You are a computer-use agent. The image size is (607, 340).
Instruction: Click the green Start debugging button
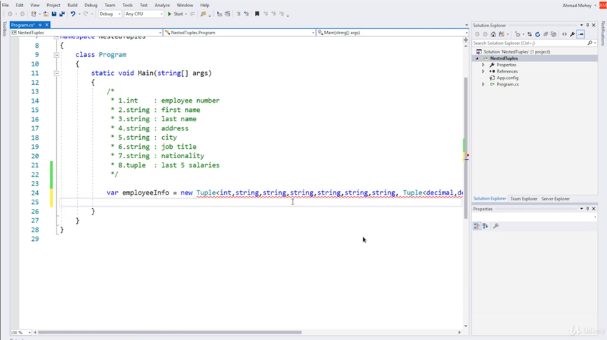pyautogui.click(x=176, y=14)
